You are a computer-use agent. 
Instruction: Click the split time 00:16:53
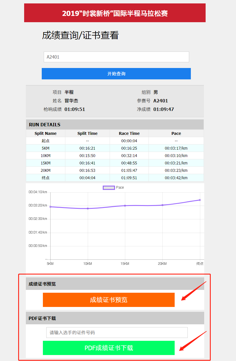pos(87,170)
